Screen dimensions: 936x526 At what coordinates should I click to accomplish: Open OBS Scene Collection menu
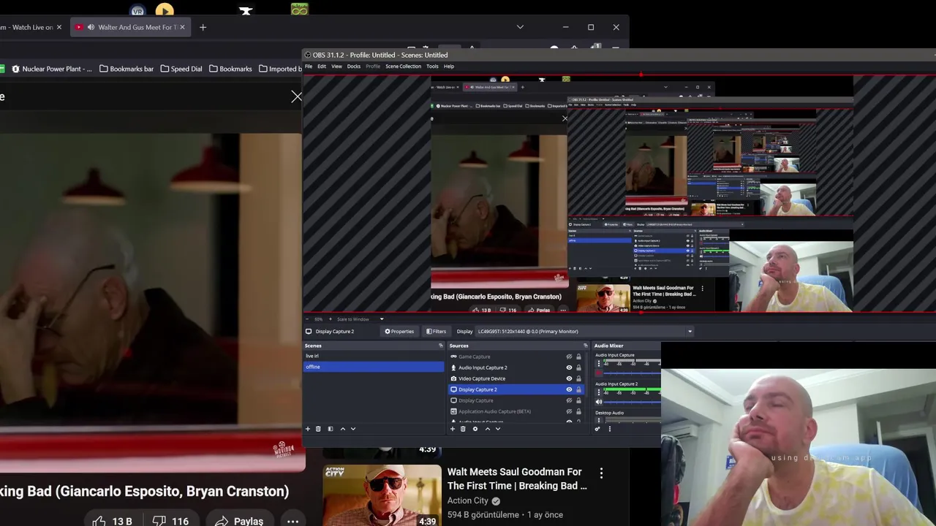[403, 66]
